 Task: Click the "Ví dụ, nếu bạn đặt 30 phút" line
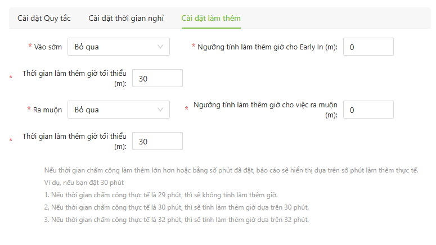tap(84, 183)
